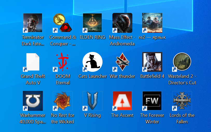Viewport: 211px width, 132px height.
Task: Click the 'The Forever Winter' label
Action: (x=152, y=119)
